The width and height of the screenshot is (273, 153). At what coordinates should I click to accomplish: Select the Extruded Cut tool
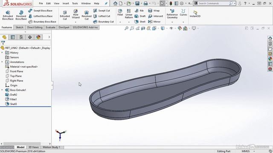pyautogui.click(x=65, y=15)
